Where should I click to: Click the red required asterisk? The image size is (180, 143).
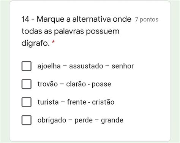coord(54,42)
